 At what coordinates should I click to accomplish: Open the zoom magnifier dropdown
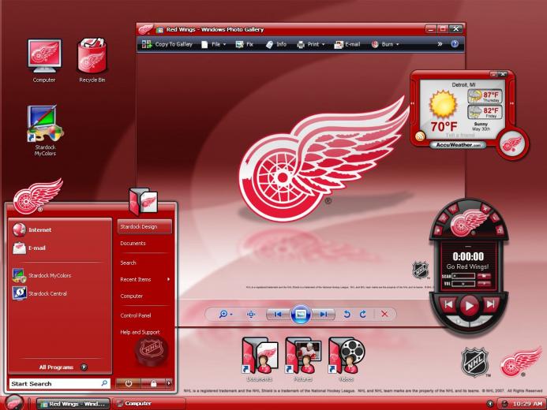(226, 315)
